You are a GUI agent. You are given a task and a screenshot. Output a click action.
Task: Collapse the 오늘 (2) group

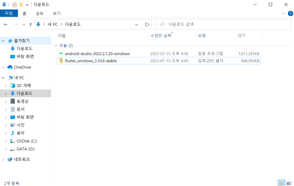tap(56, 46)
